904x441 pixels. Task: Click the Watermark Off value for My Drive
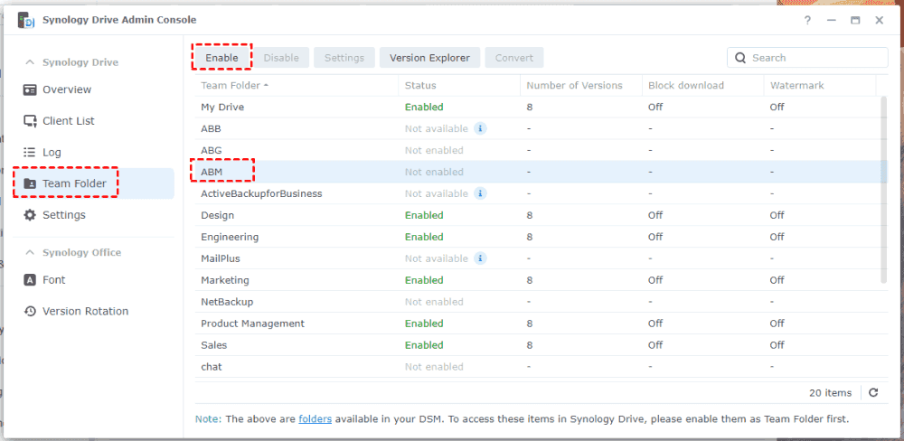pyautogui.click(x=777, y=108)
